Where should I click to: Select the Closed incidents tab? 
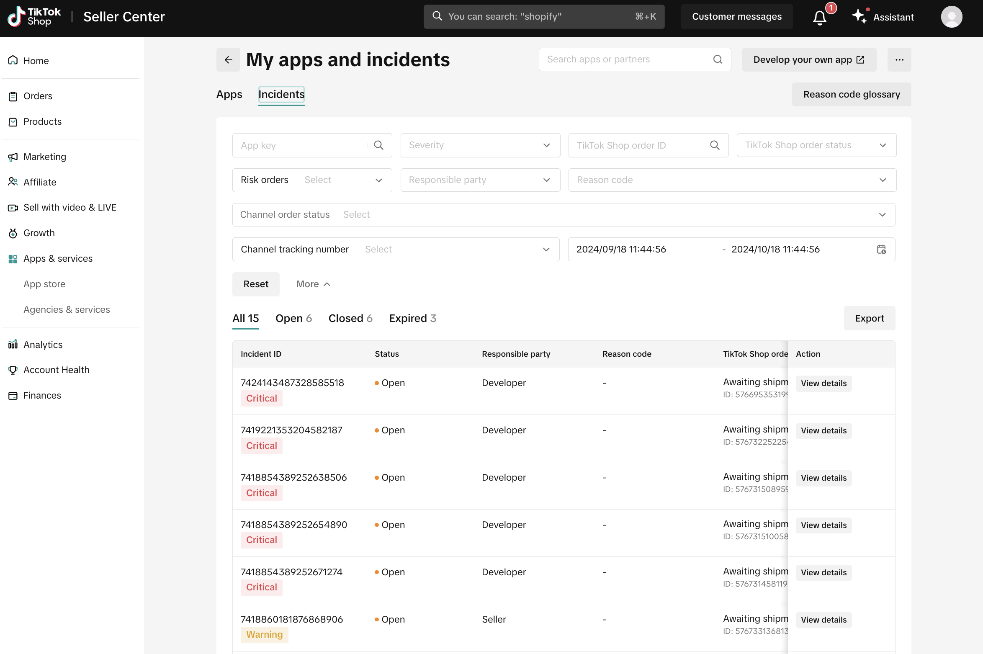pos(350,319)
